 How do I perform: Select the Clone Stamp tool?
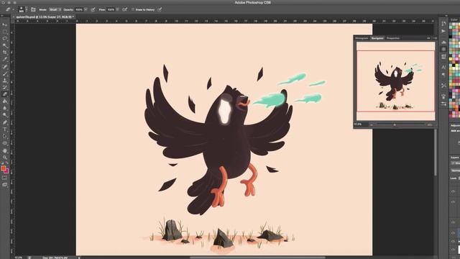point(5,80)
